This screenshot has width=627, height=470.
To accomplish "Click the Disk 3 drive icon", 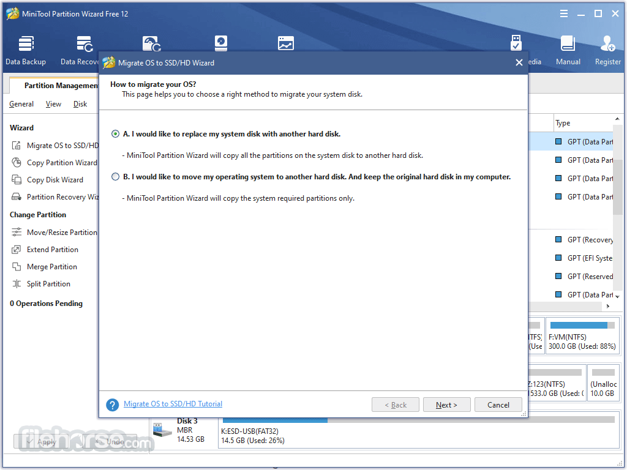I will pos(162,430).
